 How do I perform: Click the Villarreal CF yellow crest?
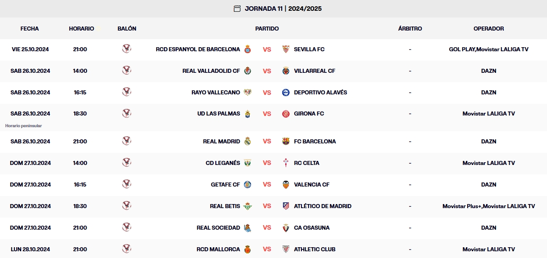coord(286,71)
